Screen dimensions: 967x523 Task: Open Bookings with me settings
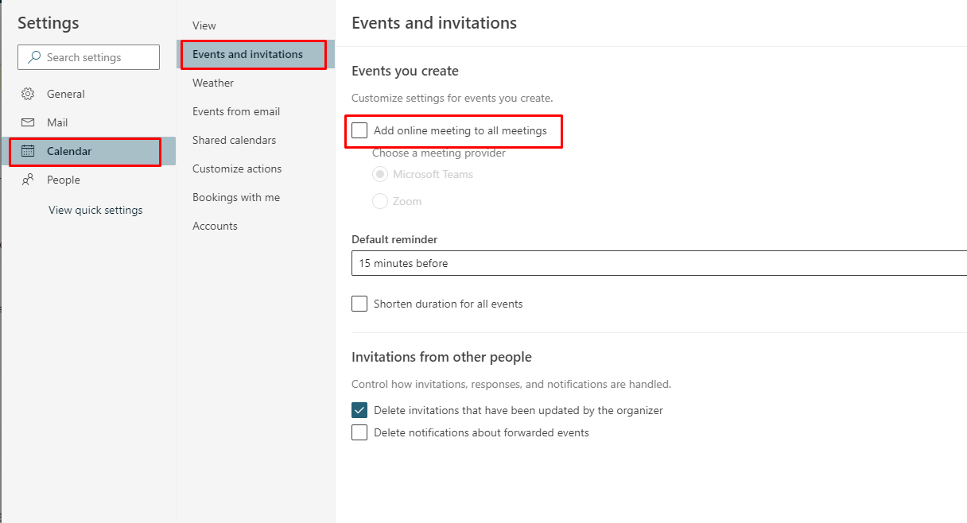coord(236,197)
